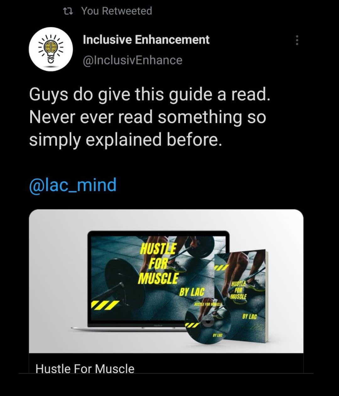Open the Hustle For Muscle card title

point(85,368)
